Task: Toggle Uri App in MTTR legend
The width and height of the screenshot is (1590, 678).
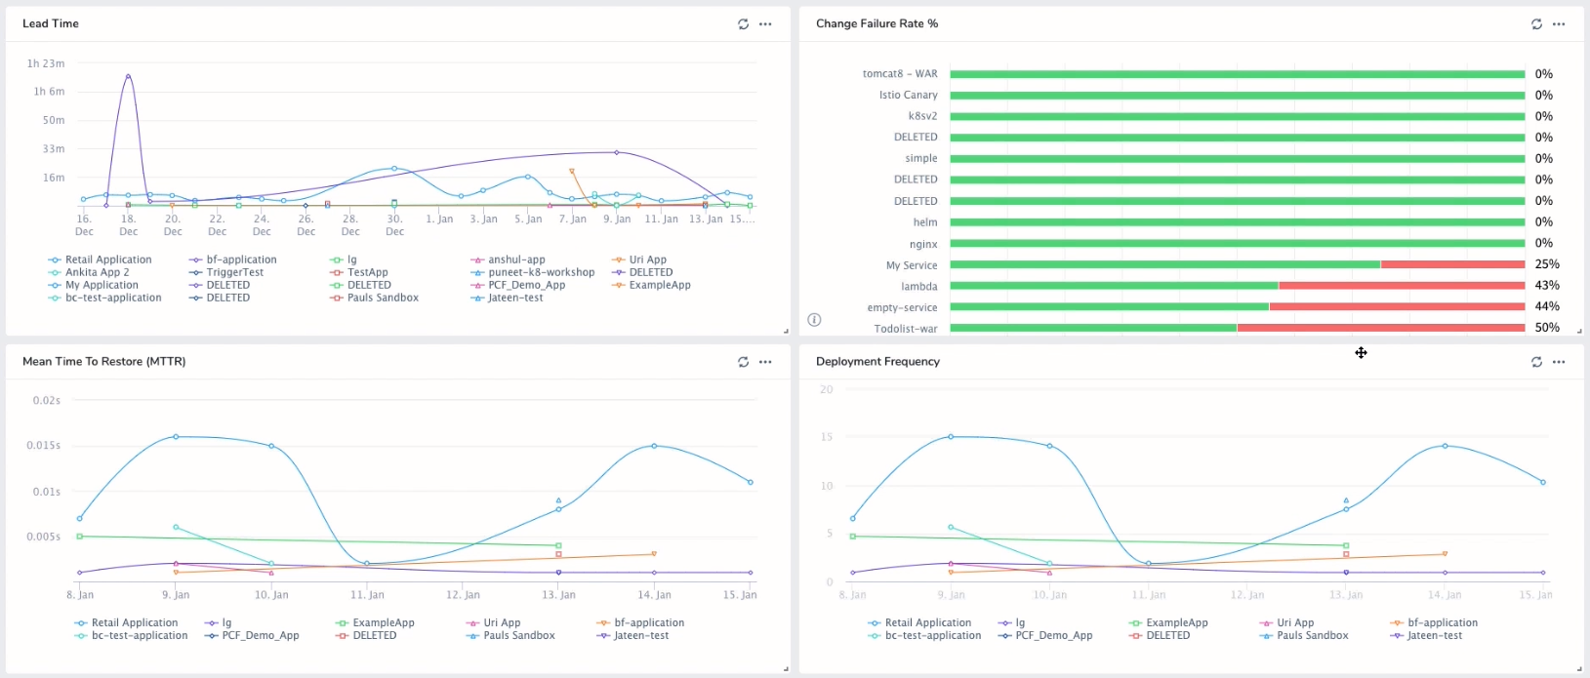Action: (x=494, y=622)
